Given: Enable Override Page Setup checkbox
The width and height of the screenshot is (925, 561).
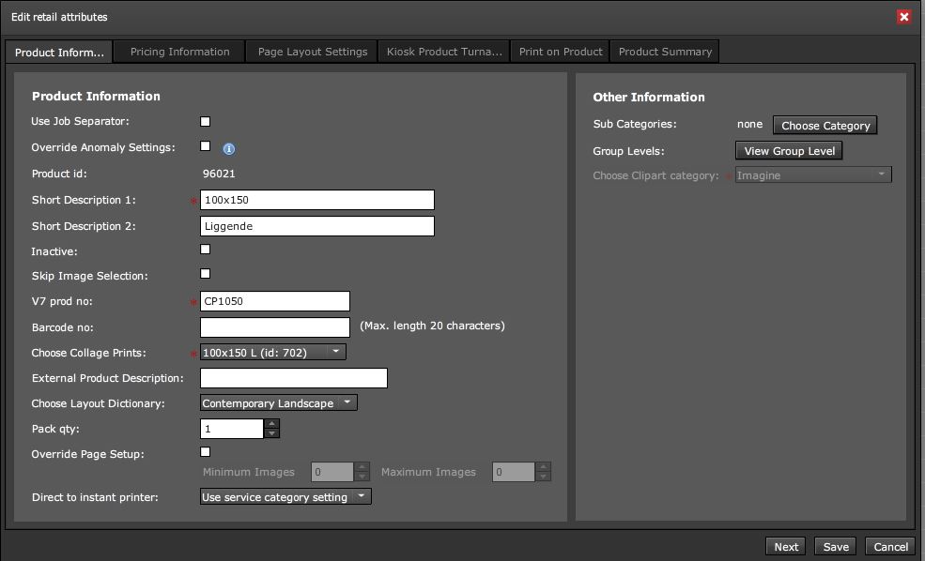Looking at the screenshot, I should coord(206,452).
